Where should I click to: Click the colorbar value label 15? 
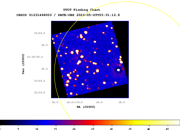pos(55,129)
